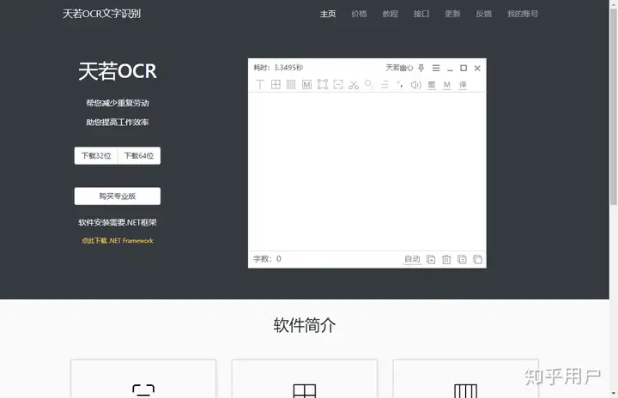The image size is (618, 398).
Task: Go to the 教程 tutorial page
Action: pyautogui.click(x=391, y=14)
